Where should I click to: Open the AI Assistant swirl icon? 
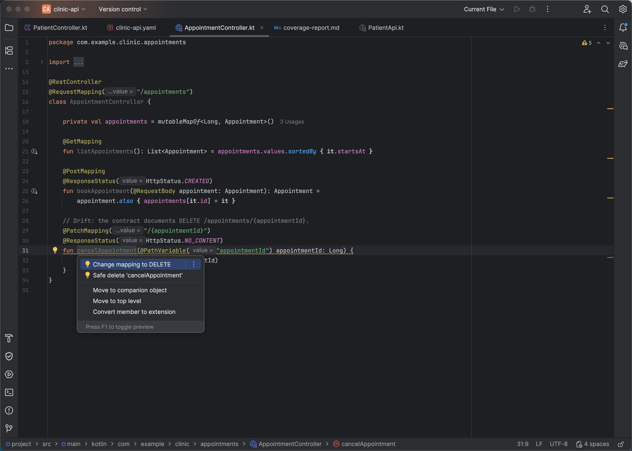[x=623, y=46]
